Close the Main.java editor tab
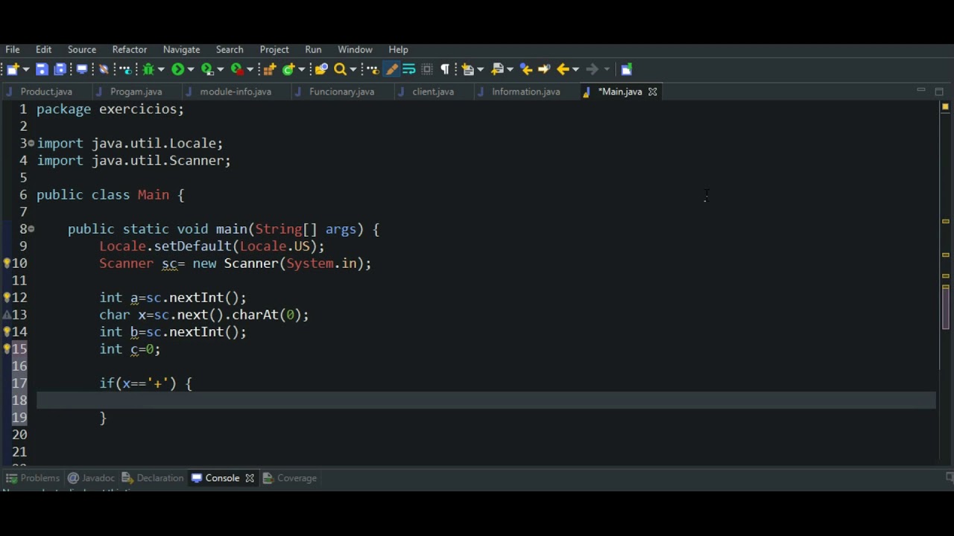The image size is (954, 536). (x=652, y=92)
